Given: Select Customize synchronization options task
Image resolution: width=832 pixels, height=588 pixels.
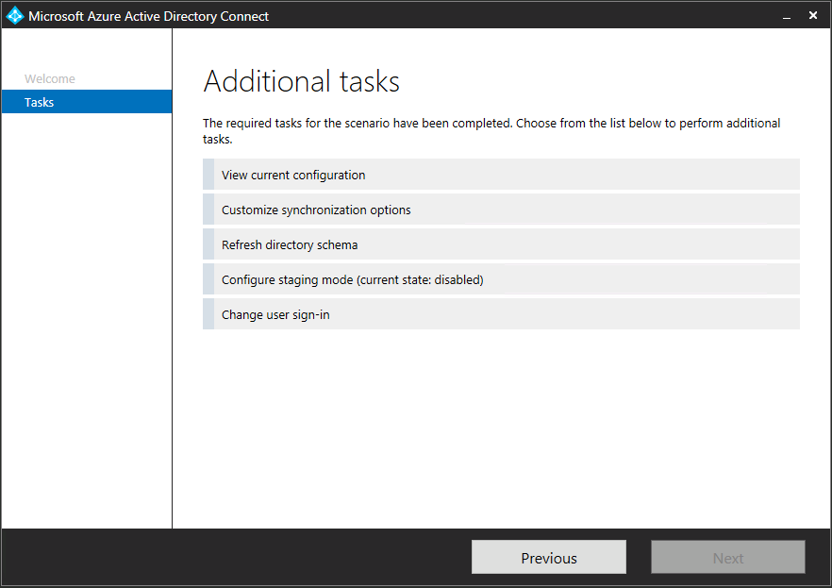Looking at the screenshot, I should click(x=501, y=210).
